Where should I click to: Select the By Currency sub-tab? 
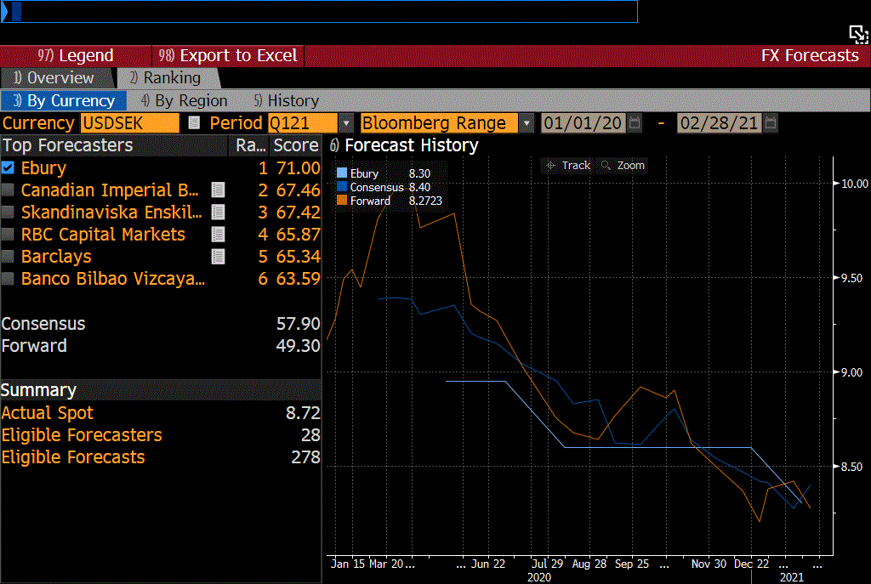[x=64, y=100]
